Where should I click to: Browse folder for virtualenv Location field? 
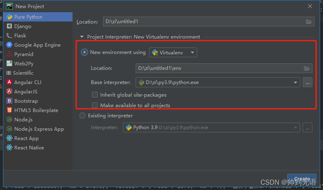tap(307, 68)
